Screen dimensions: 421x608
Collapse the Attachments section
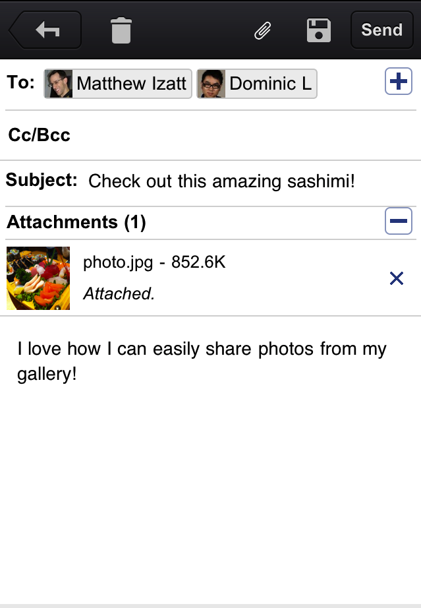pos(398,221)
